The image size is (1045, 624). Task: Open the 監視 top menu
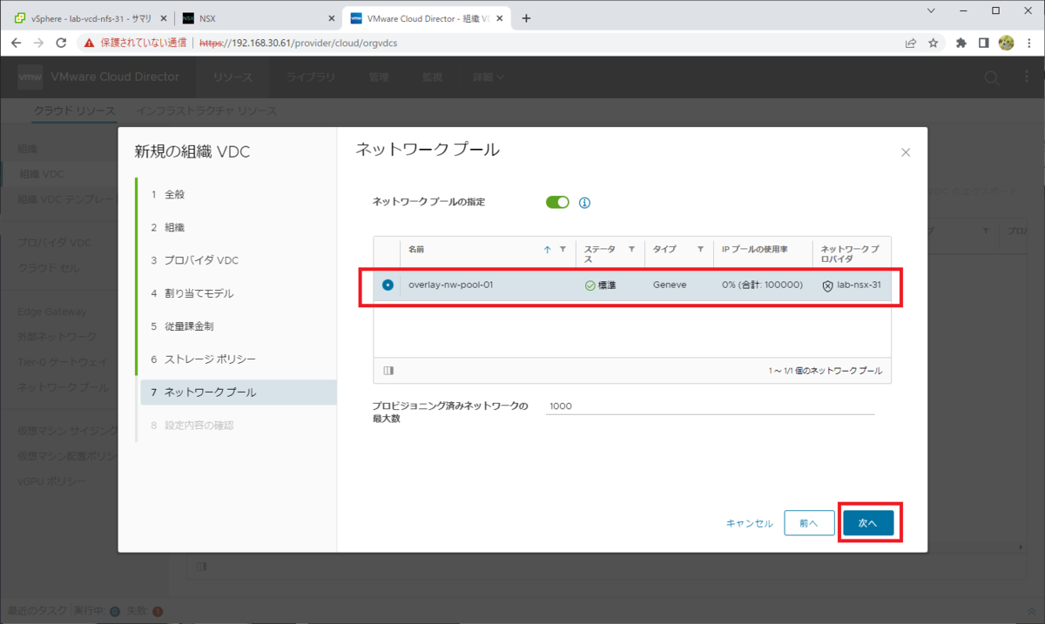pos(432,77)
